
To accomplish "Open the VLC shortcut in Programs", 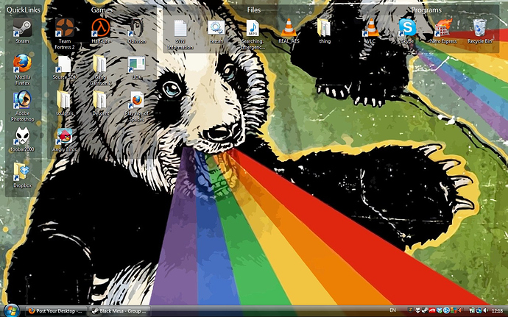I will click(371, 29).
